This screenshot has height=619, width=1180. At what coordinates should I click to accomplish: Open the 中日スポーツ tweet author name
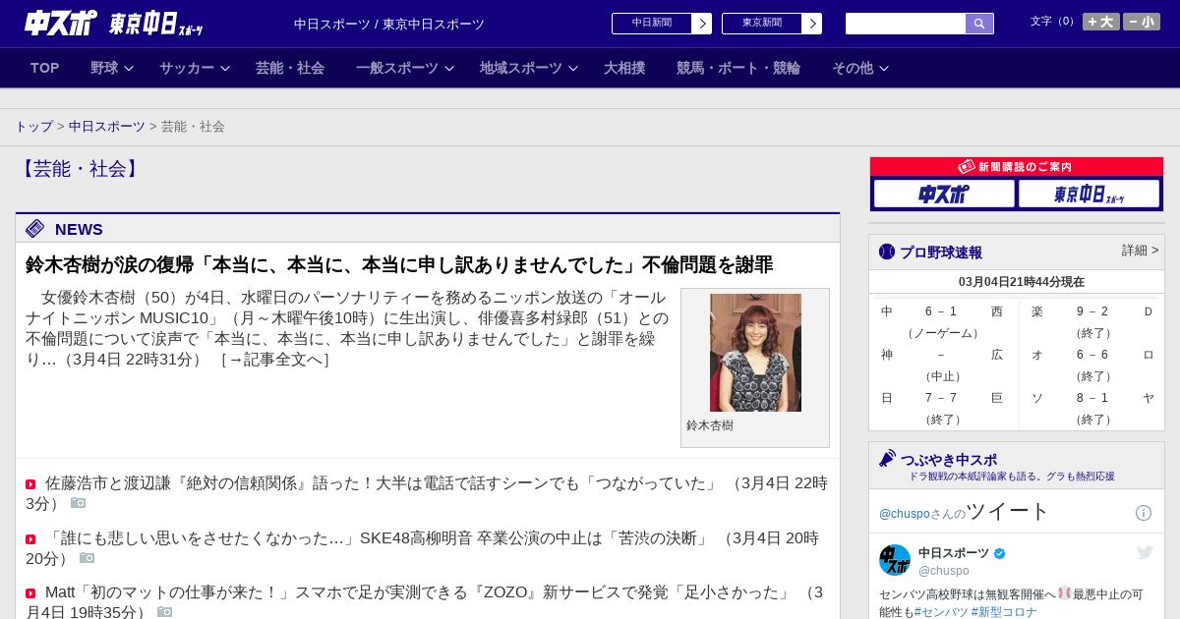(x=954, y=553)
